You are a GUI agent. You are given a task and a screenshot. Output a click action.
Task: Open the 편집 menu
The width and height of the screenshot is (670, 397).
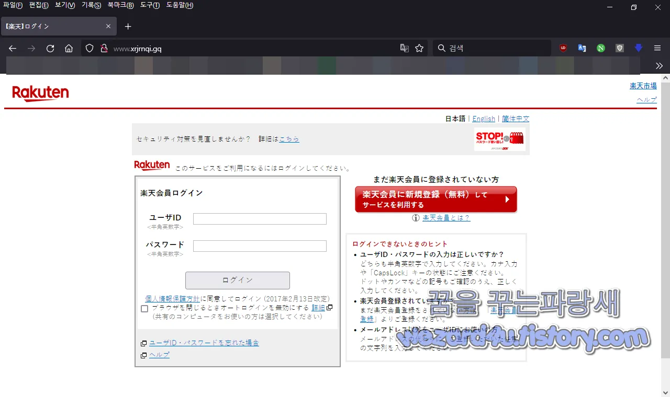tap(39, 5)
